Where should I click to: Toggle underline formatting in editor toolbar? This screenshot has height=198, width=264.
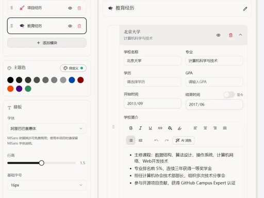point(150,128)
